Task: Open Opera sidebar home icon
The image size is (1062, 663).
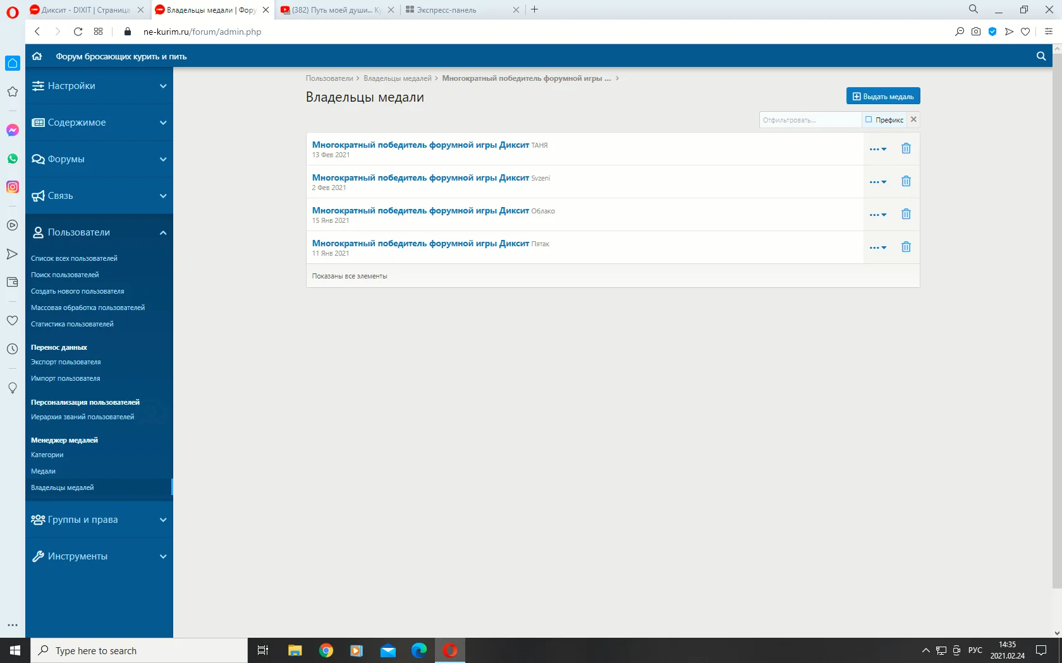Action: (13, 63)
